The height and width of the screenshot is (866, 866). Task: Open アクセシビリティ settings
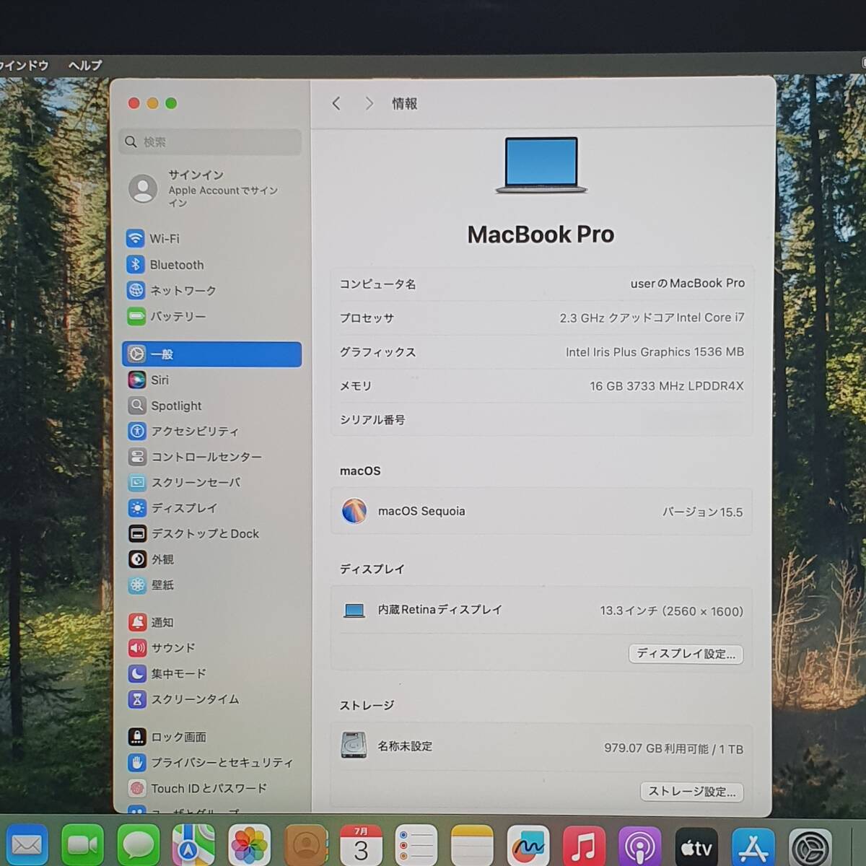(x=183, y=431)
